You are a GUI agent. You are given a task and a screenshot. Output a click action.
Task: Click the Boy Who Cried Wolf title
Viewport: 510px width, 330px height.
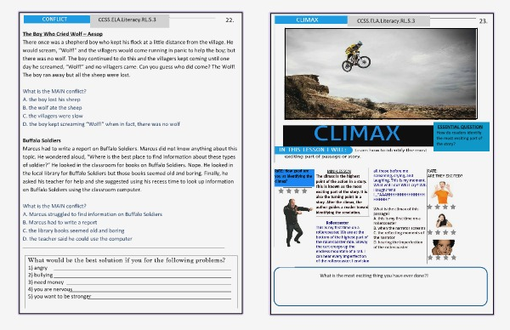click(x=62, y=34)
